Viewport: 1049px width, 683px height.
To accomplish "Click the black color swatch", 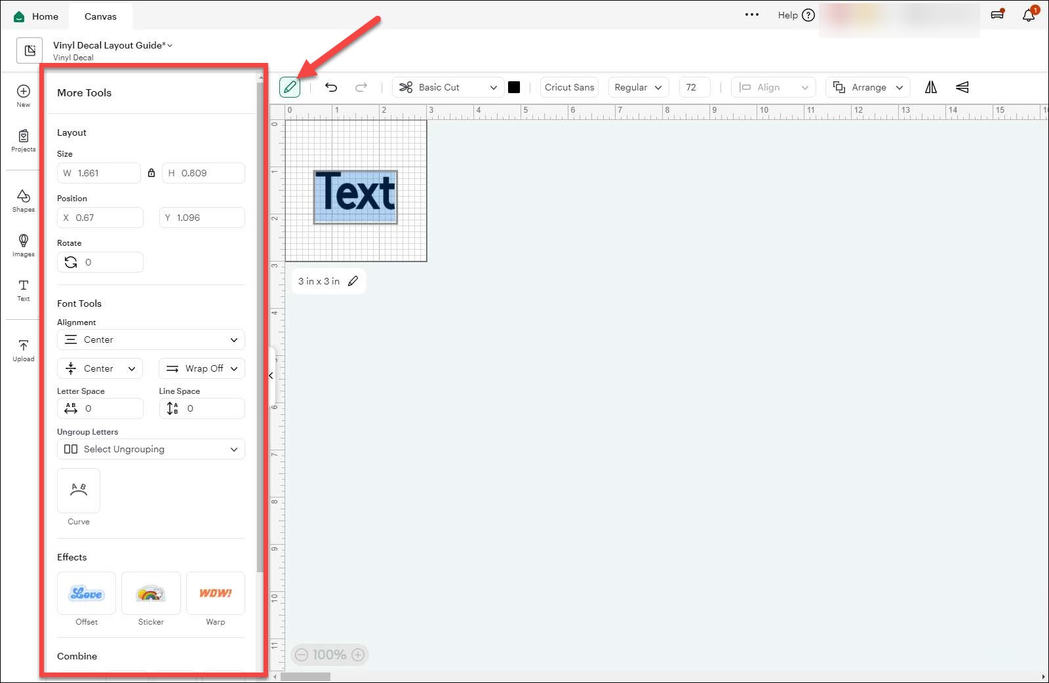I will click(514, 87).
